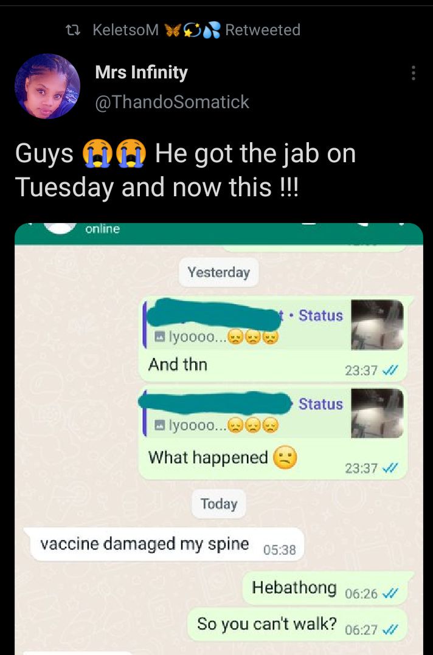Tap the Yesterday date chip
Image resolution: width=433 pixels, height=655 pixels.
(x=218, y=272)
